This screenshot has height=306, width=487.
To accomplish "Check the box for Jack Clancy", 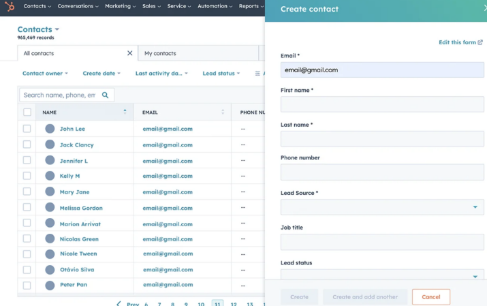I will (x=27, y=144).
